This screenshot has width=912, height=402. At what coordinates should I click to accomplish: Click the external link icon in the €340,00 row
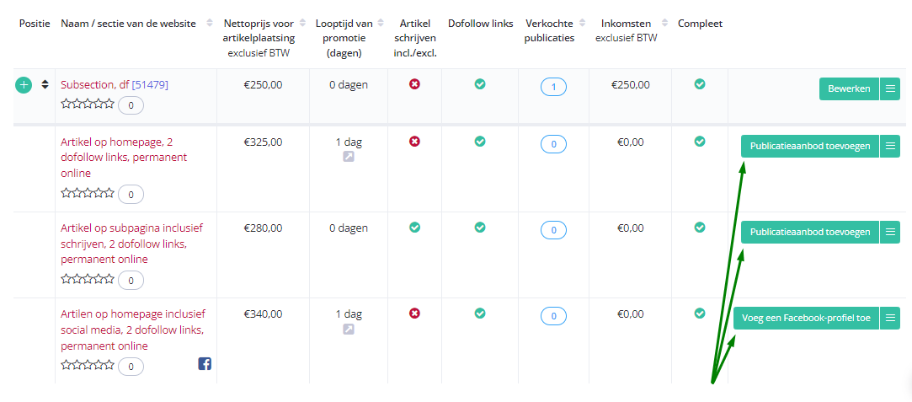coord(349,329)
